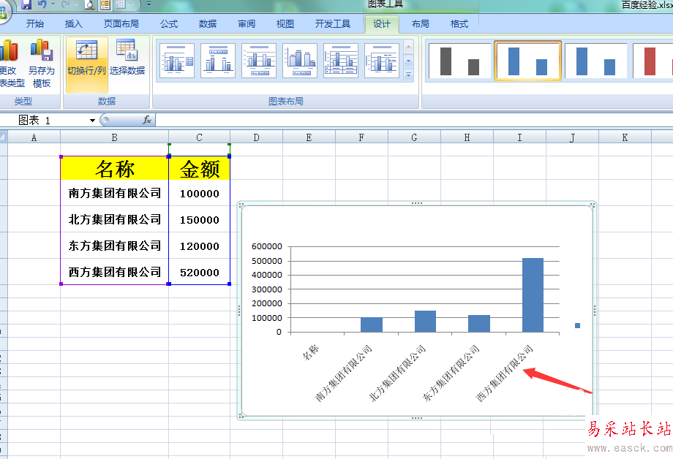Select the red chart style swatch
The width and height of the screenshot is (673, 459).
point(653,61)
